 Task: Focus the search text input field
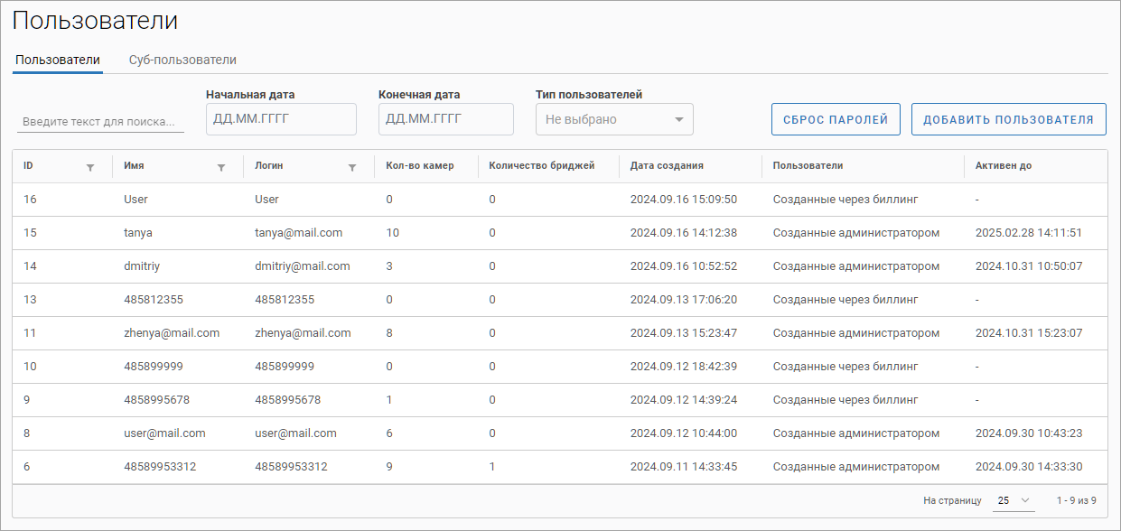[x=100, y=122]
